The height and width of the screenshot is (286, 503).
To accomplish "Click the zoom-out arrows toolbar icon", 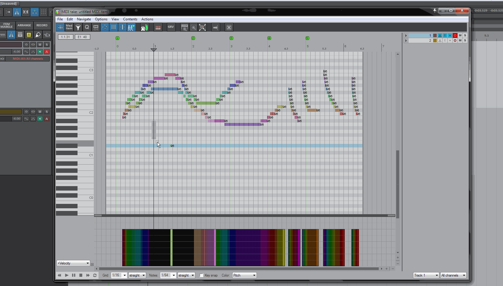I will click(x=202, y=27).
